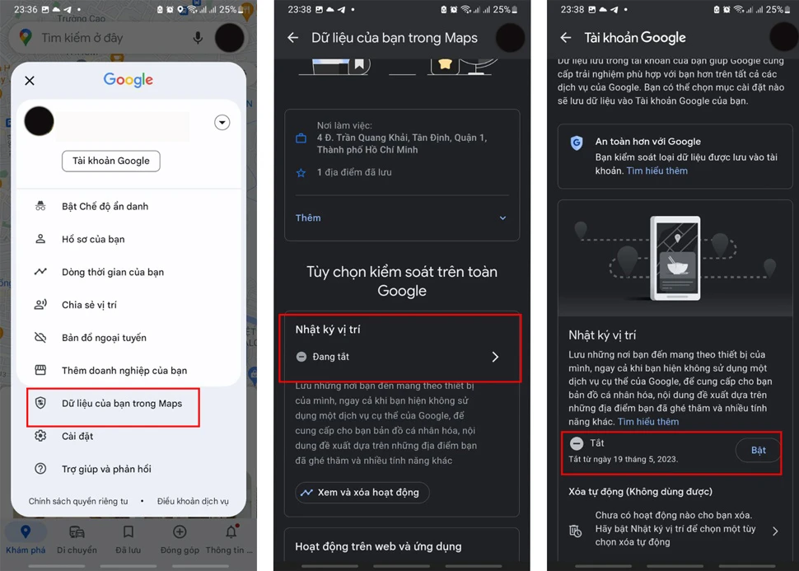
Task: Select the Chia sẻ vị trí location share icon
Action: pyautogui.click(x=41, y=304)
